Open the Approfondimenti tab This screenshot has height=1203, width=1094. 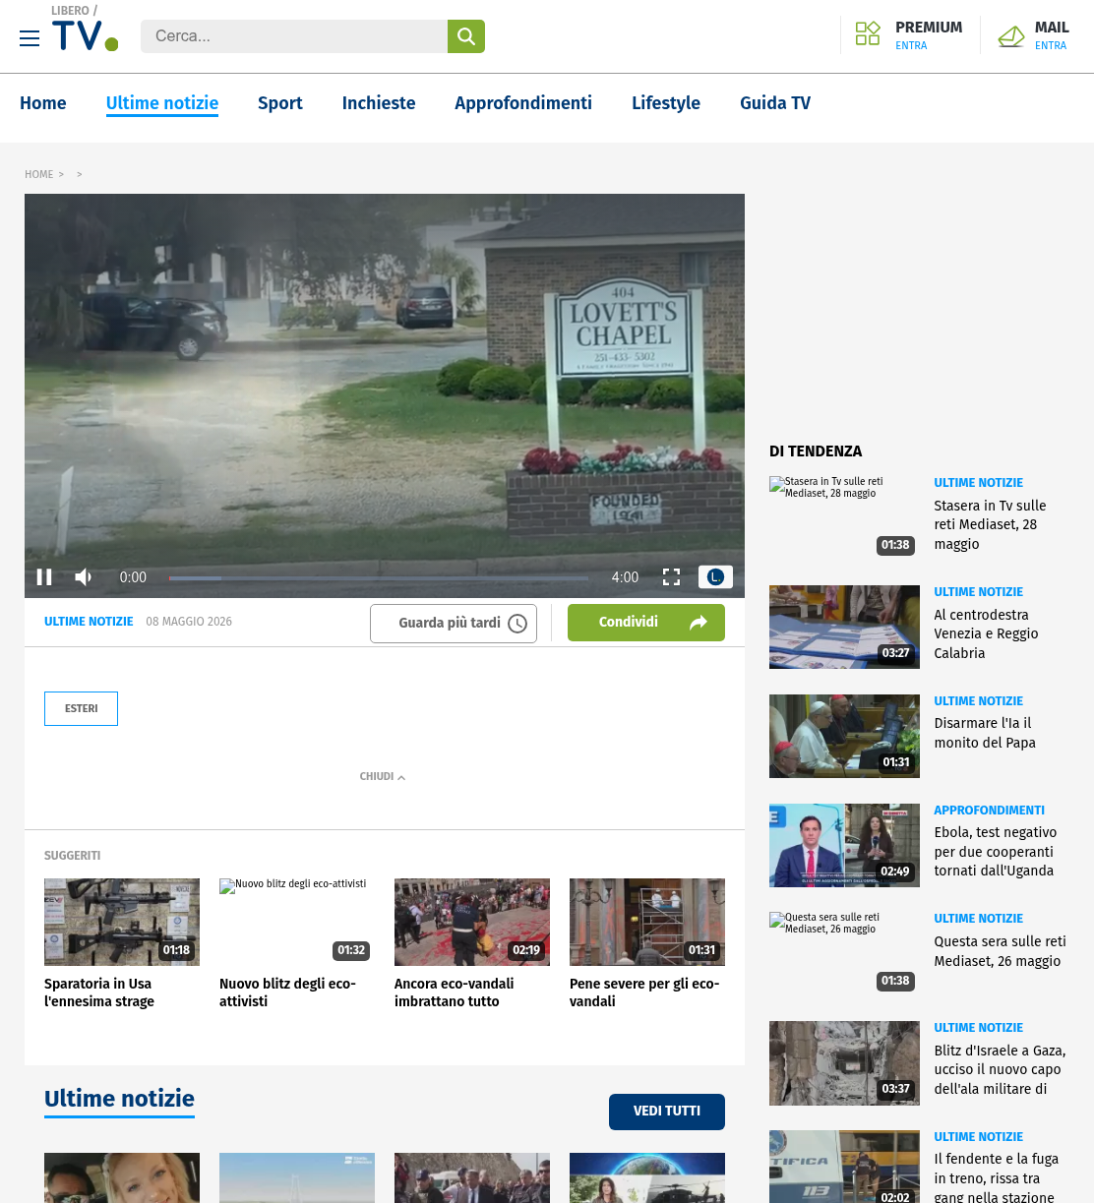pyautogui.click(x=523, y=103)
